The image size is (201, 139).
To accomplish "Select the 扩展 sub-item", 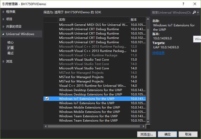I will [x=10, y=48].
